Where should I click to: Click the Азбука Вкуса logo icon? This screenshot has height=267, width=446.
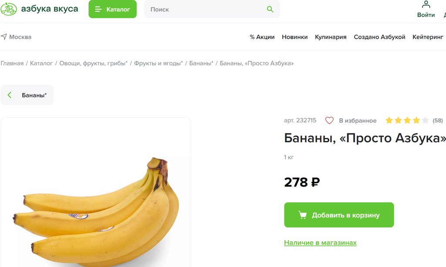pos(9,9)
